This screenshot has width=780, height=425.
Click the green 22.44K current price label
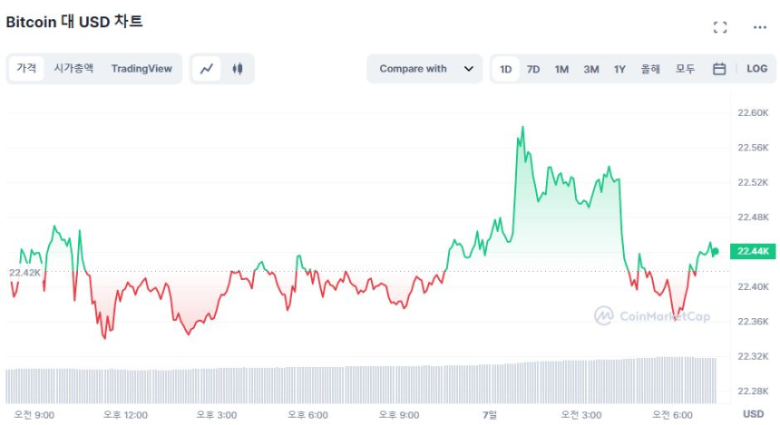pos(753,251)
